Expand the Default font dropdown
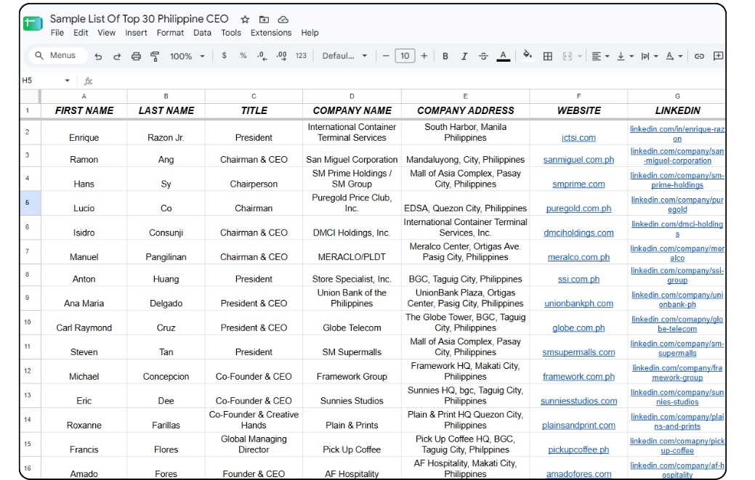This screenshot has width=755, height=480. click(344, 56)
